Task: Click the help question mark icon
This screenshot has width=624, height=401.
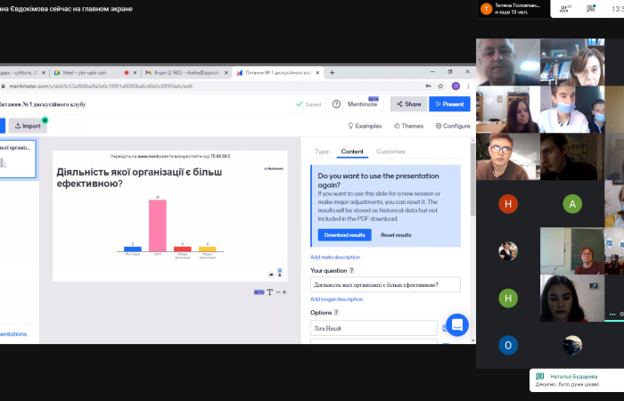Action: coord(336,103)
